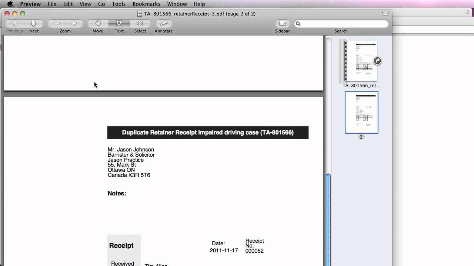Viewport: 474px width, 266px height.
Task: Zoom in with the plus button
Action: tap(74, 23)
